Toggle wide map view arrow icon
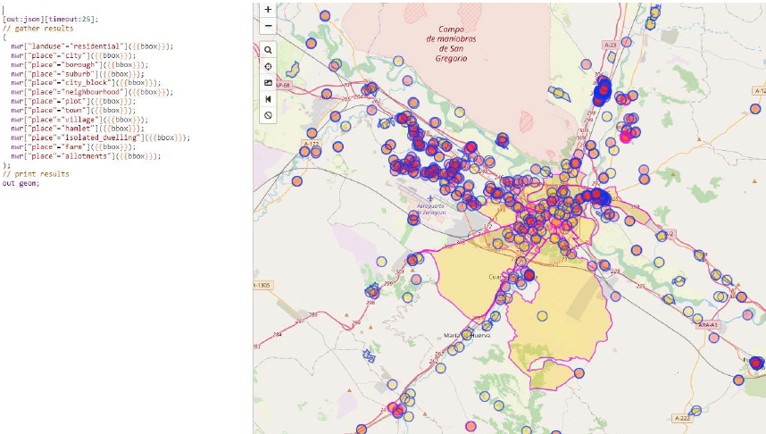 click(x=268, y=99)
